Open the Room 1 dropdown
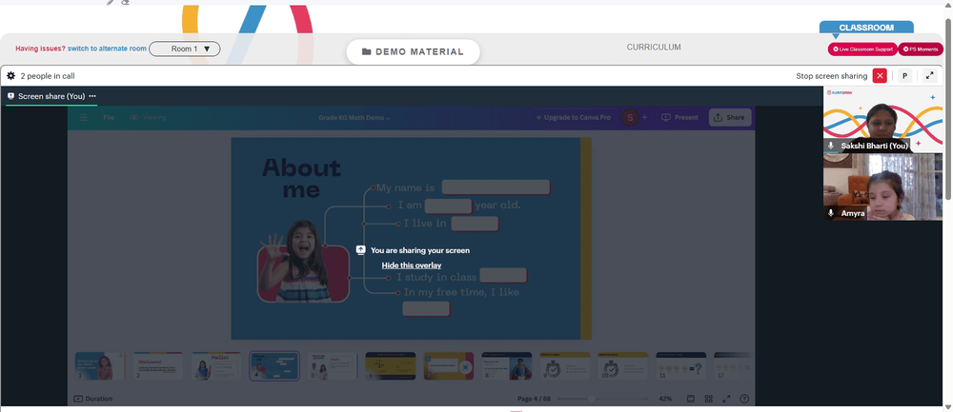 click(x=185, y=49)
